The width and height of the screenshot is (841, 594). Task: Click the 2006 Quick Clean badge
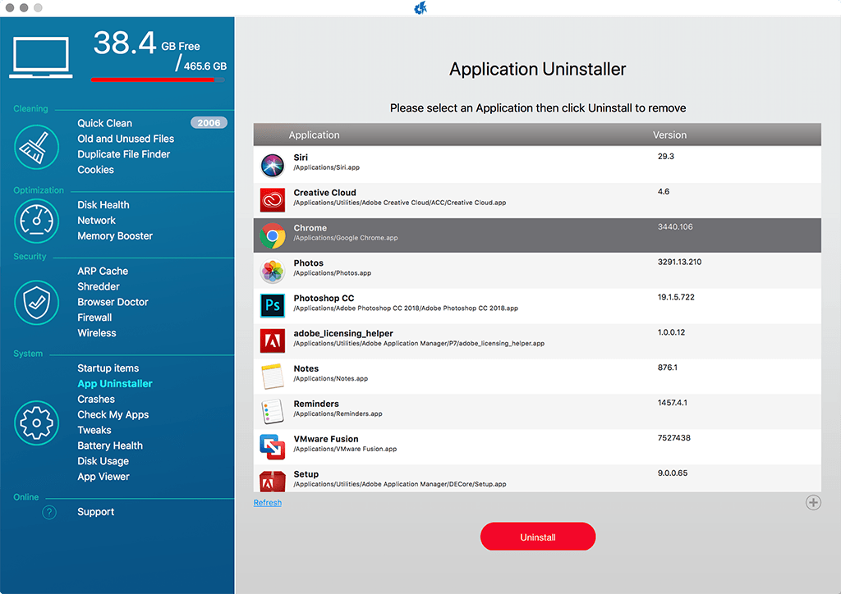point(209,123)
